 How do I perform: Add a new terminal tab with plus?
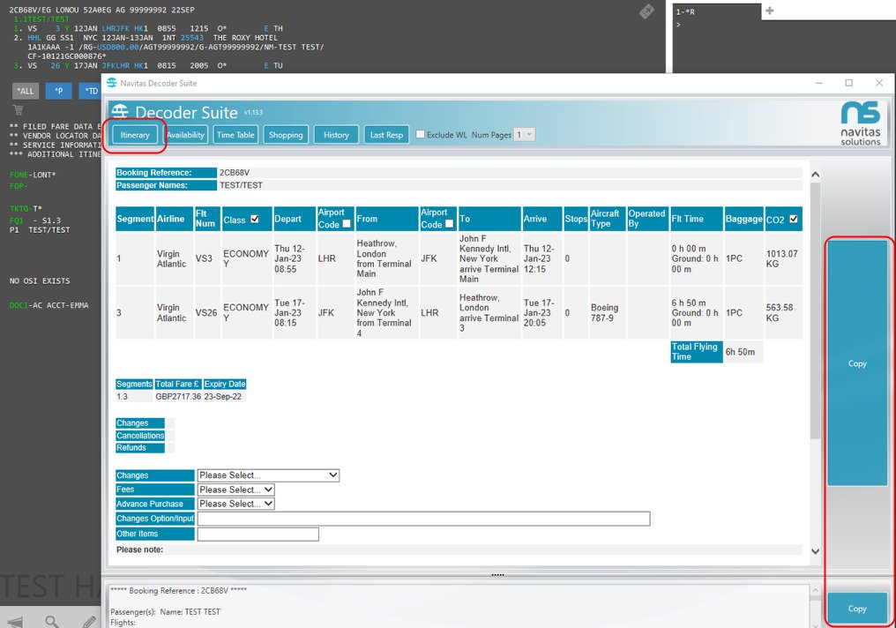pyautogui.click(x=770, y=11)
